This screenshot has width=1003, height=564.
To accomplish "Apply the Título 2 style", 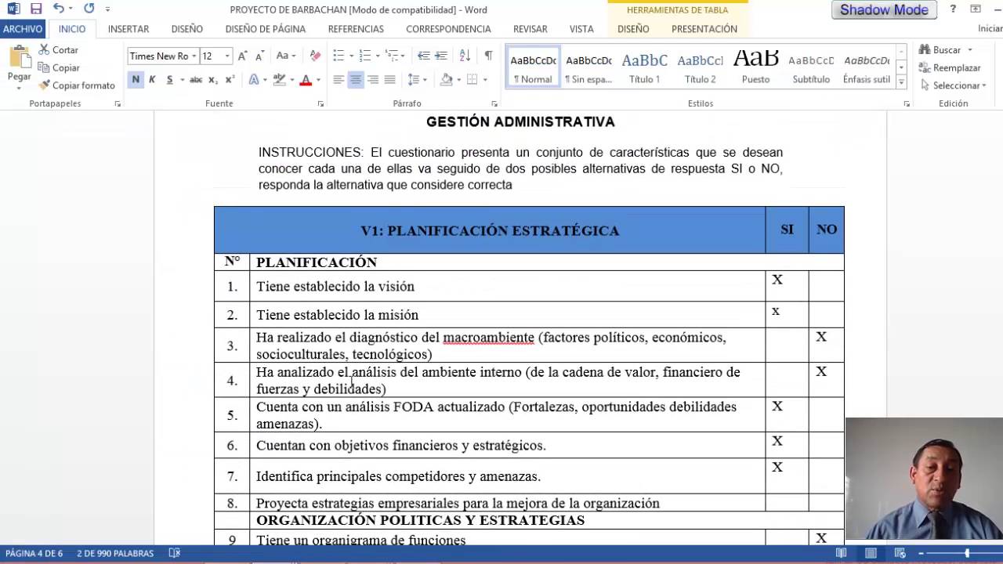I will [x=700, y=66].
